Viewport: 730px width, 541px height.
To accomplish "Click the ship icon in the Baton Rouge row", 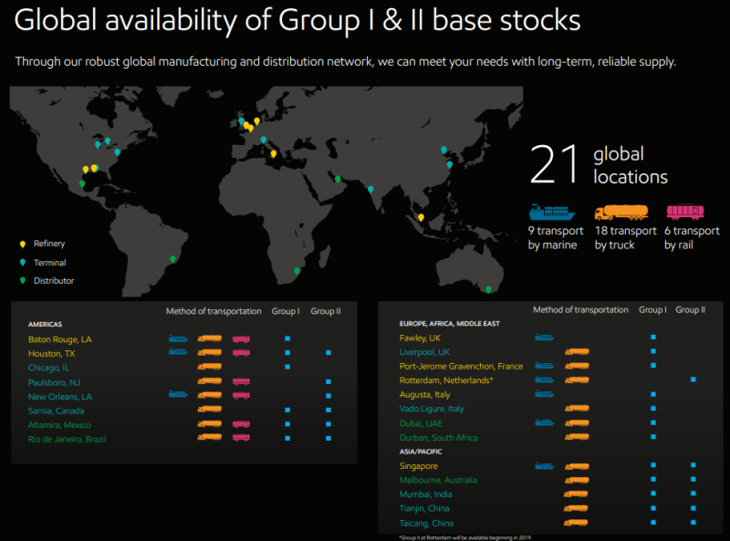I will click(x=179, y=338).
